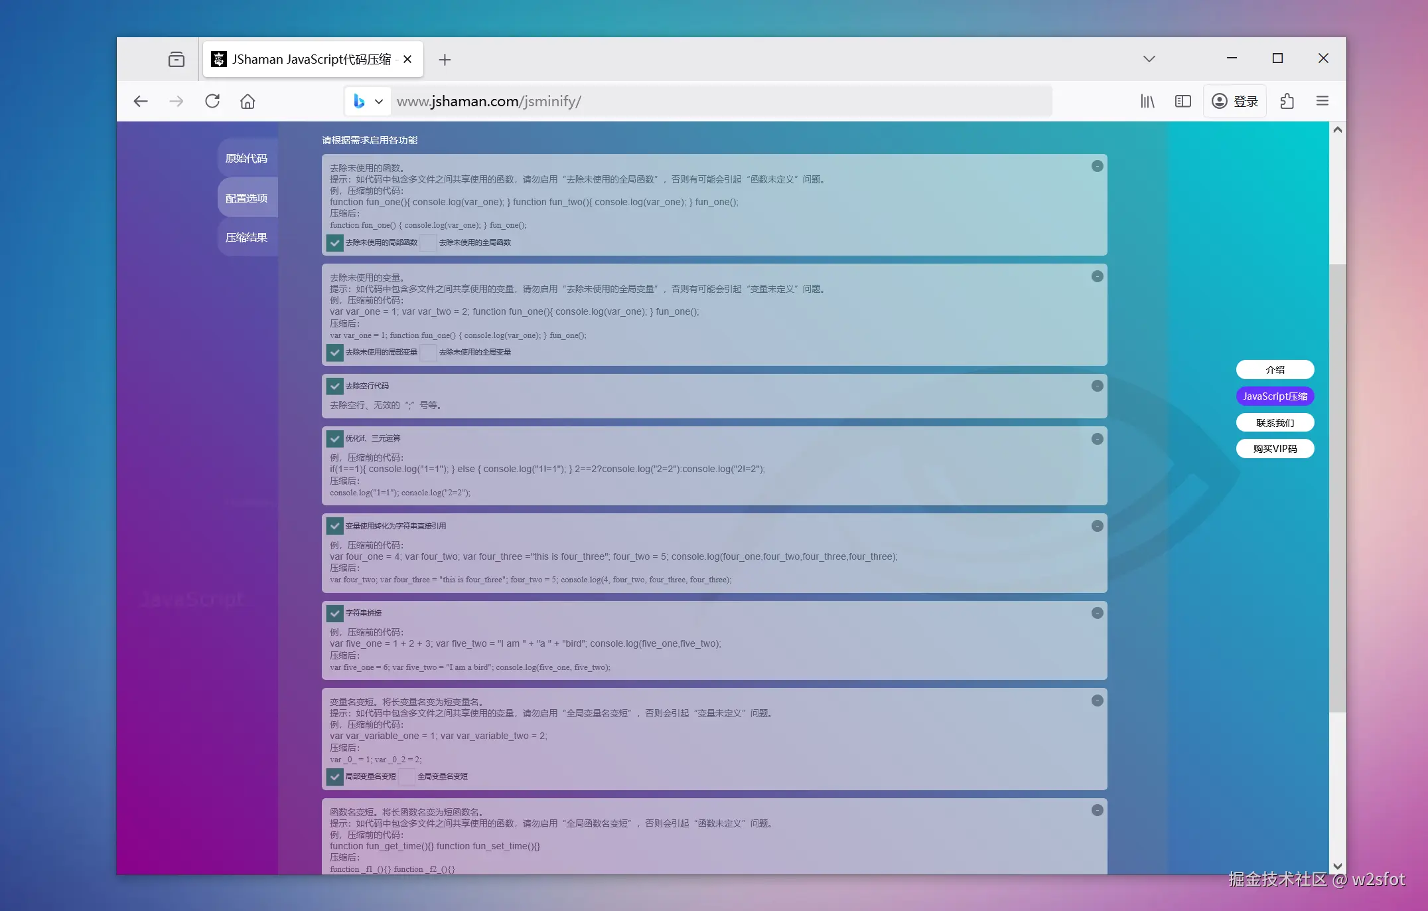This screenshot has width=1428, height=911.
Task: Open a new tab with plus icon
Action: (x=445, y=60)
